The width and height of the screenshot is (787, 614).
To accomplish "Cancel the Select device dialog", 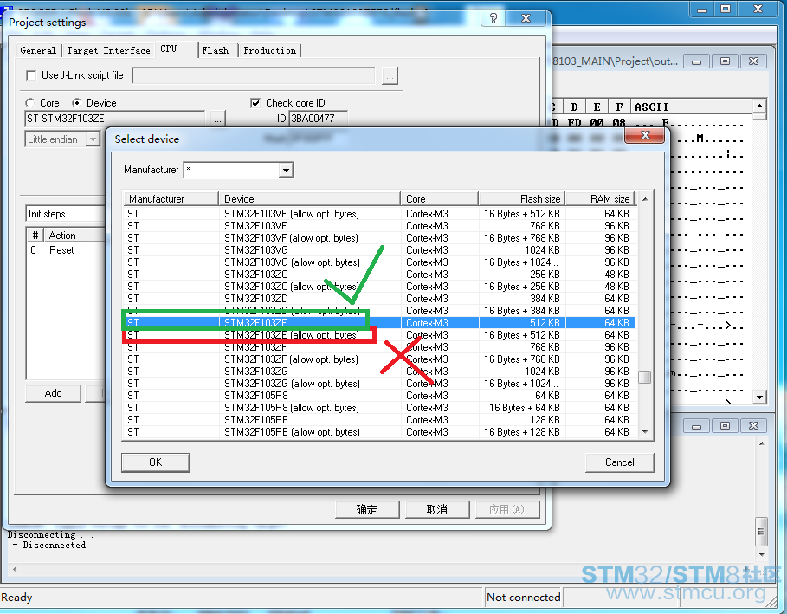I will coord(619,462).
